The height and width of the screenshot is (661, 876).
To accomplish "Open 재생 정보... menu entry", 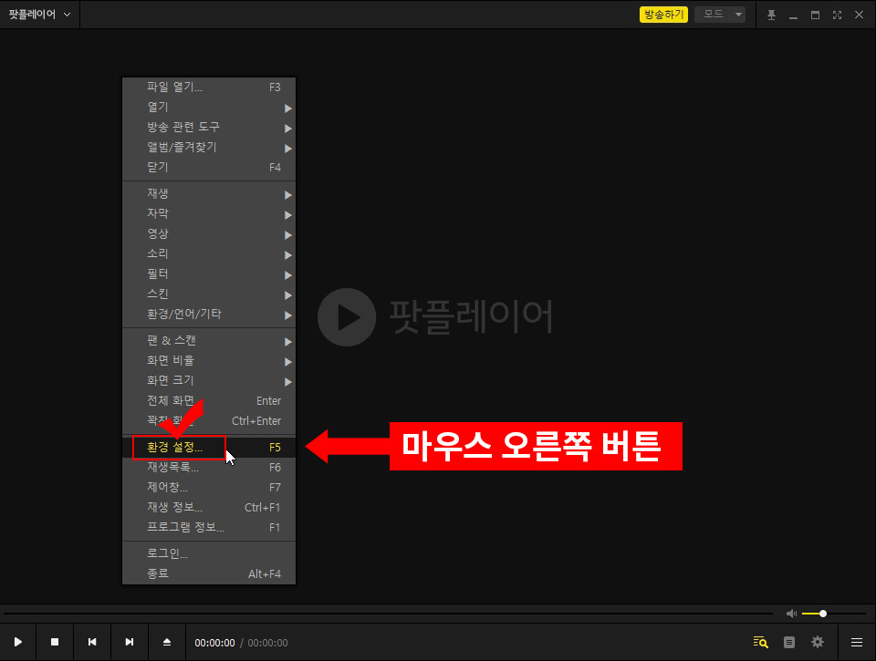I will 209,508.
